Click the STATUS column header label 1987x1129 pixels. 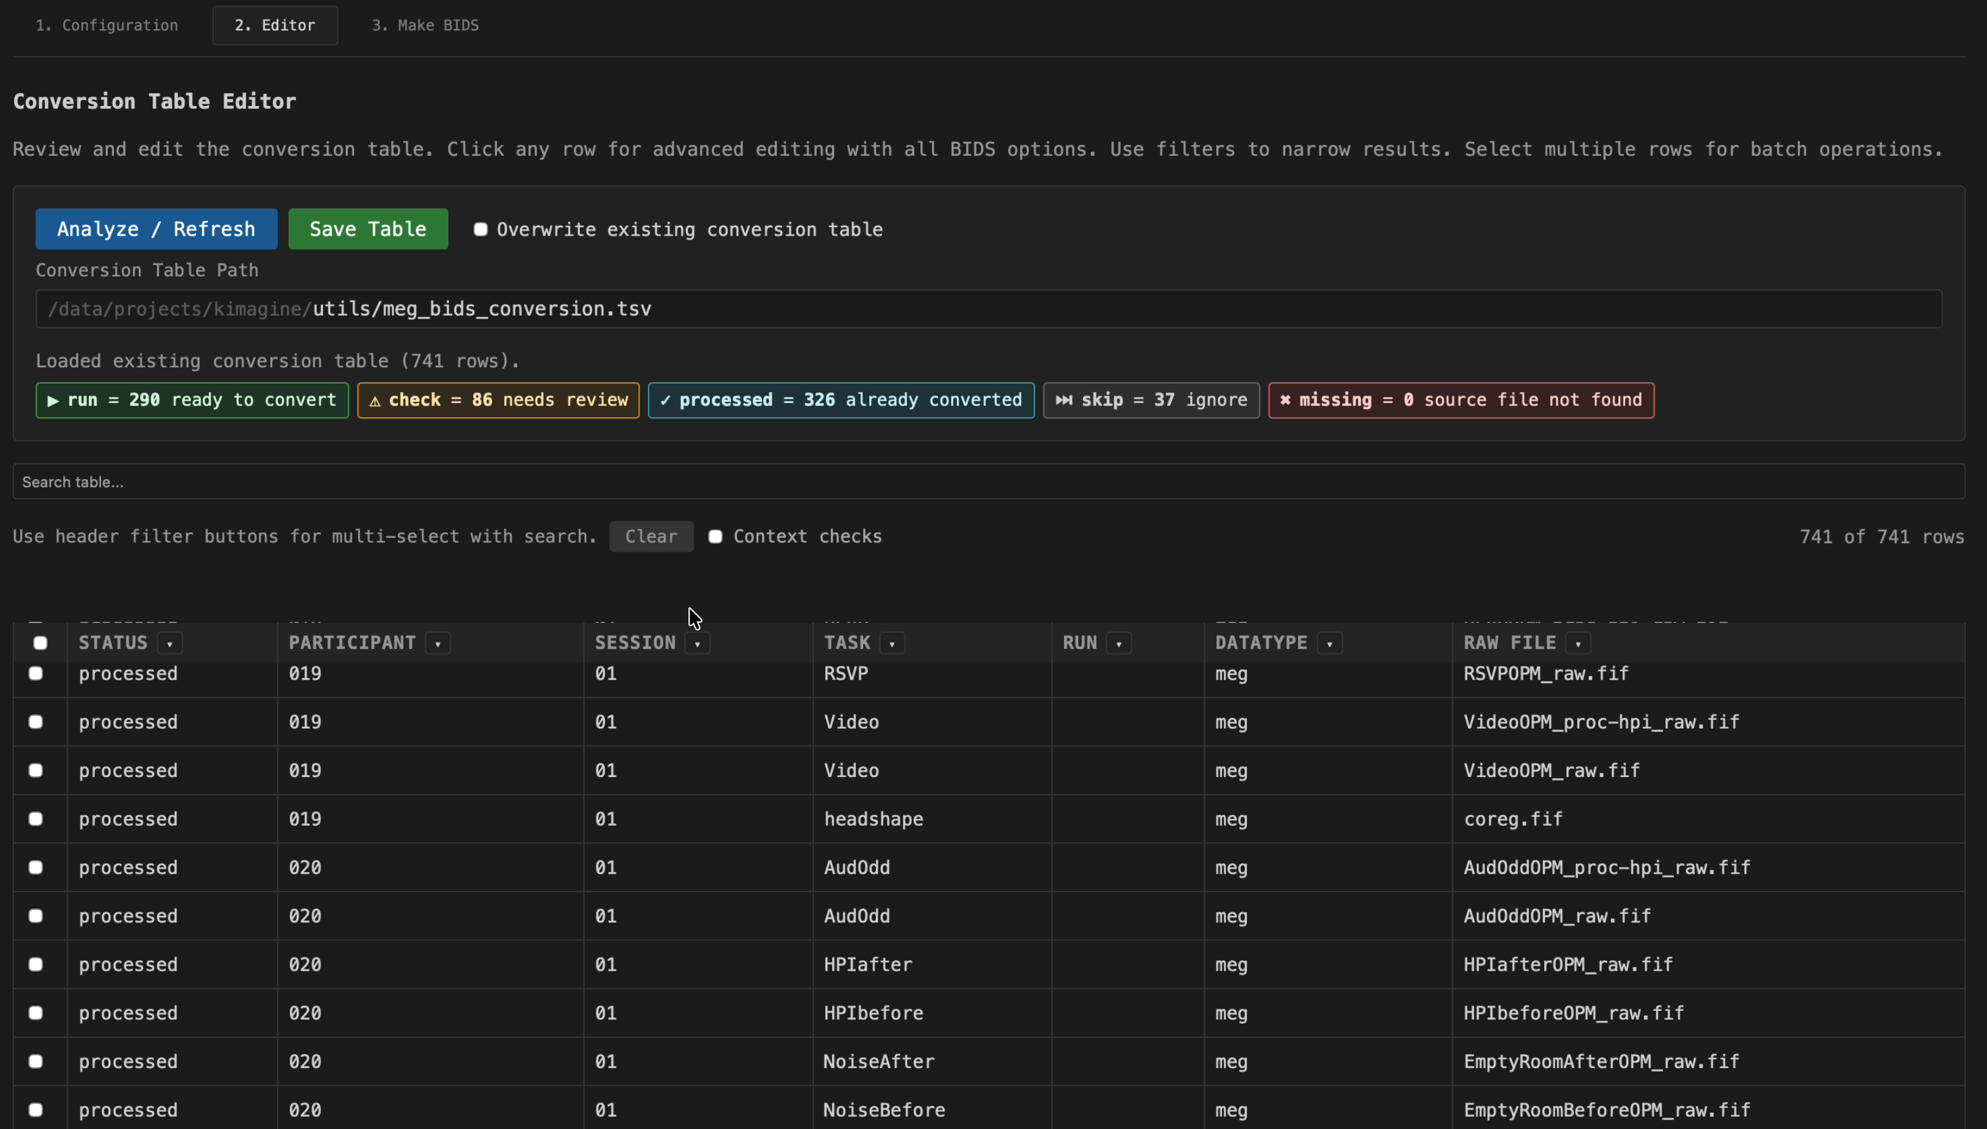113,643
